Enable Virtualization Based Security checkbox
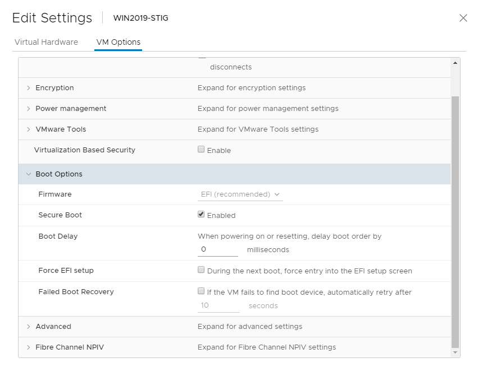 (201, 150)
